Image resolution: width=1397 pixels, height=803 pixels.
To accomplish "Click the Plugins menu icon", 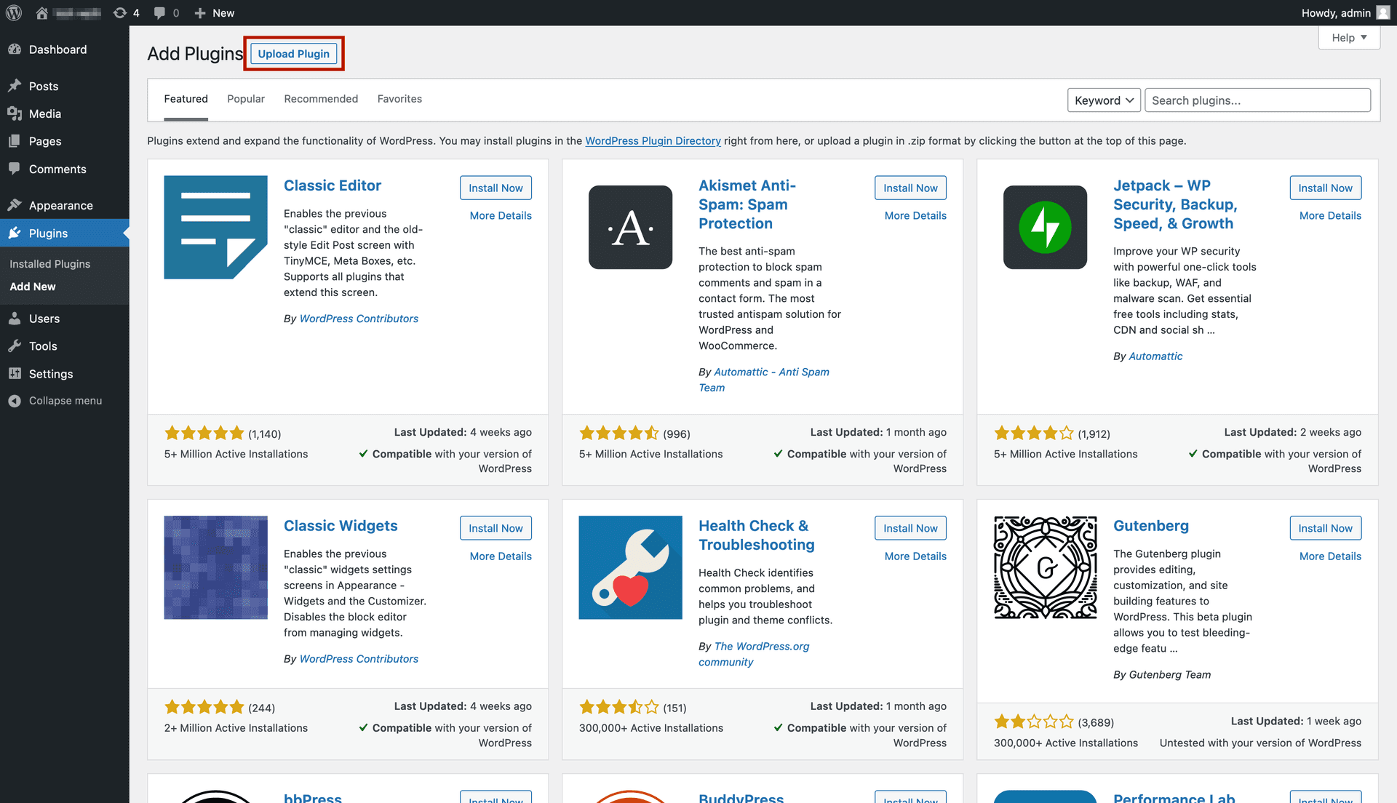I will (16, 232).
